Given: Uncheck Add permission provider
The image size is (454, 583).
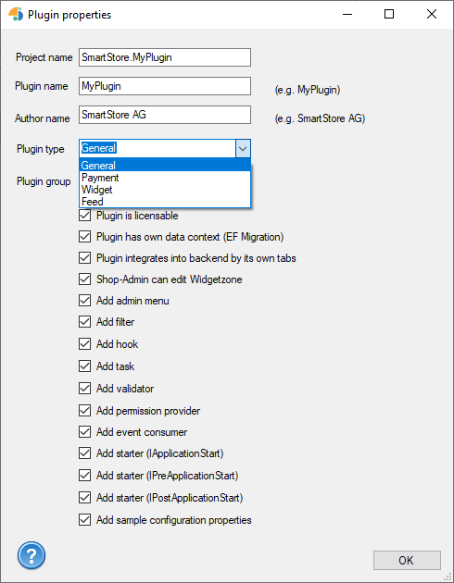Looking at the screenshot, I should [85, 411].
